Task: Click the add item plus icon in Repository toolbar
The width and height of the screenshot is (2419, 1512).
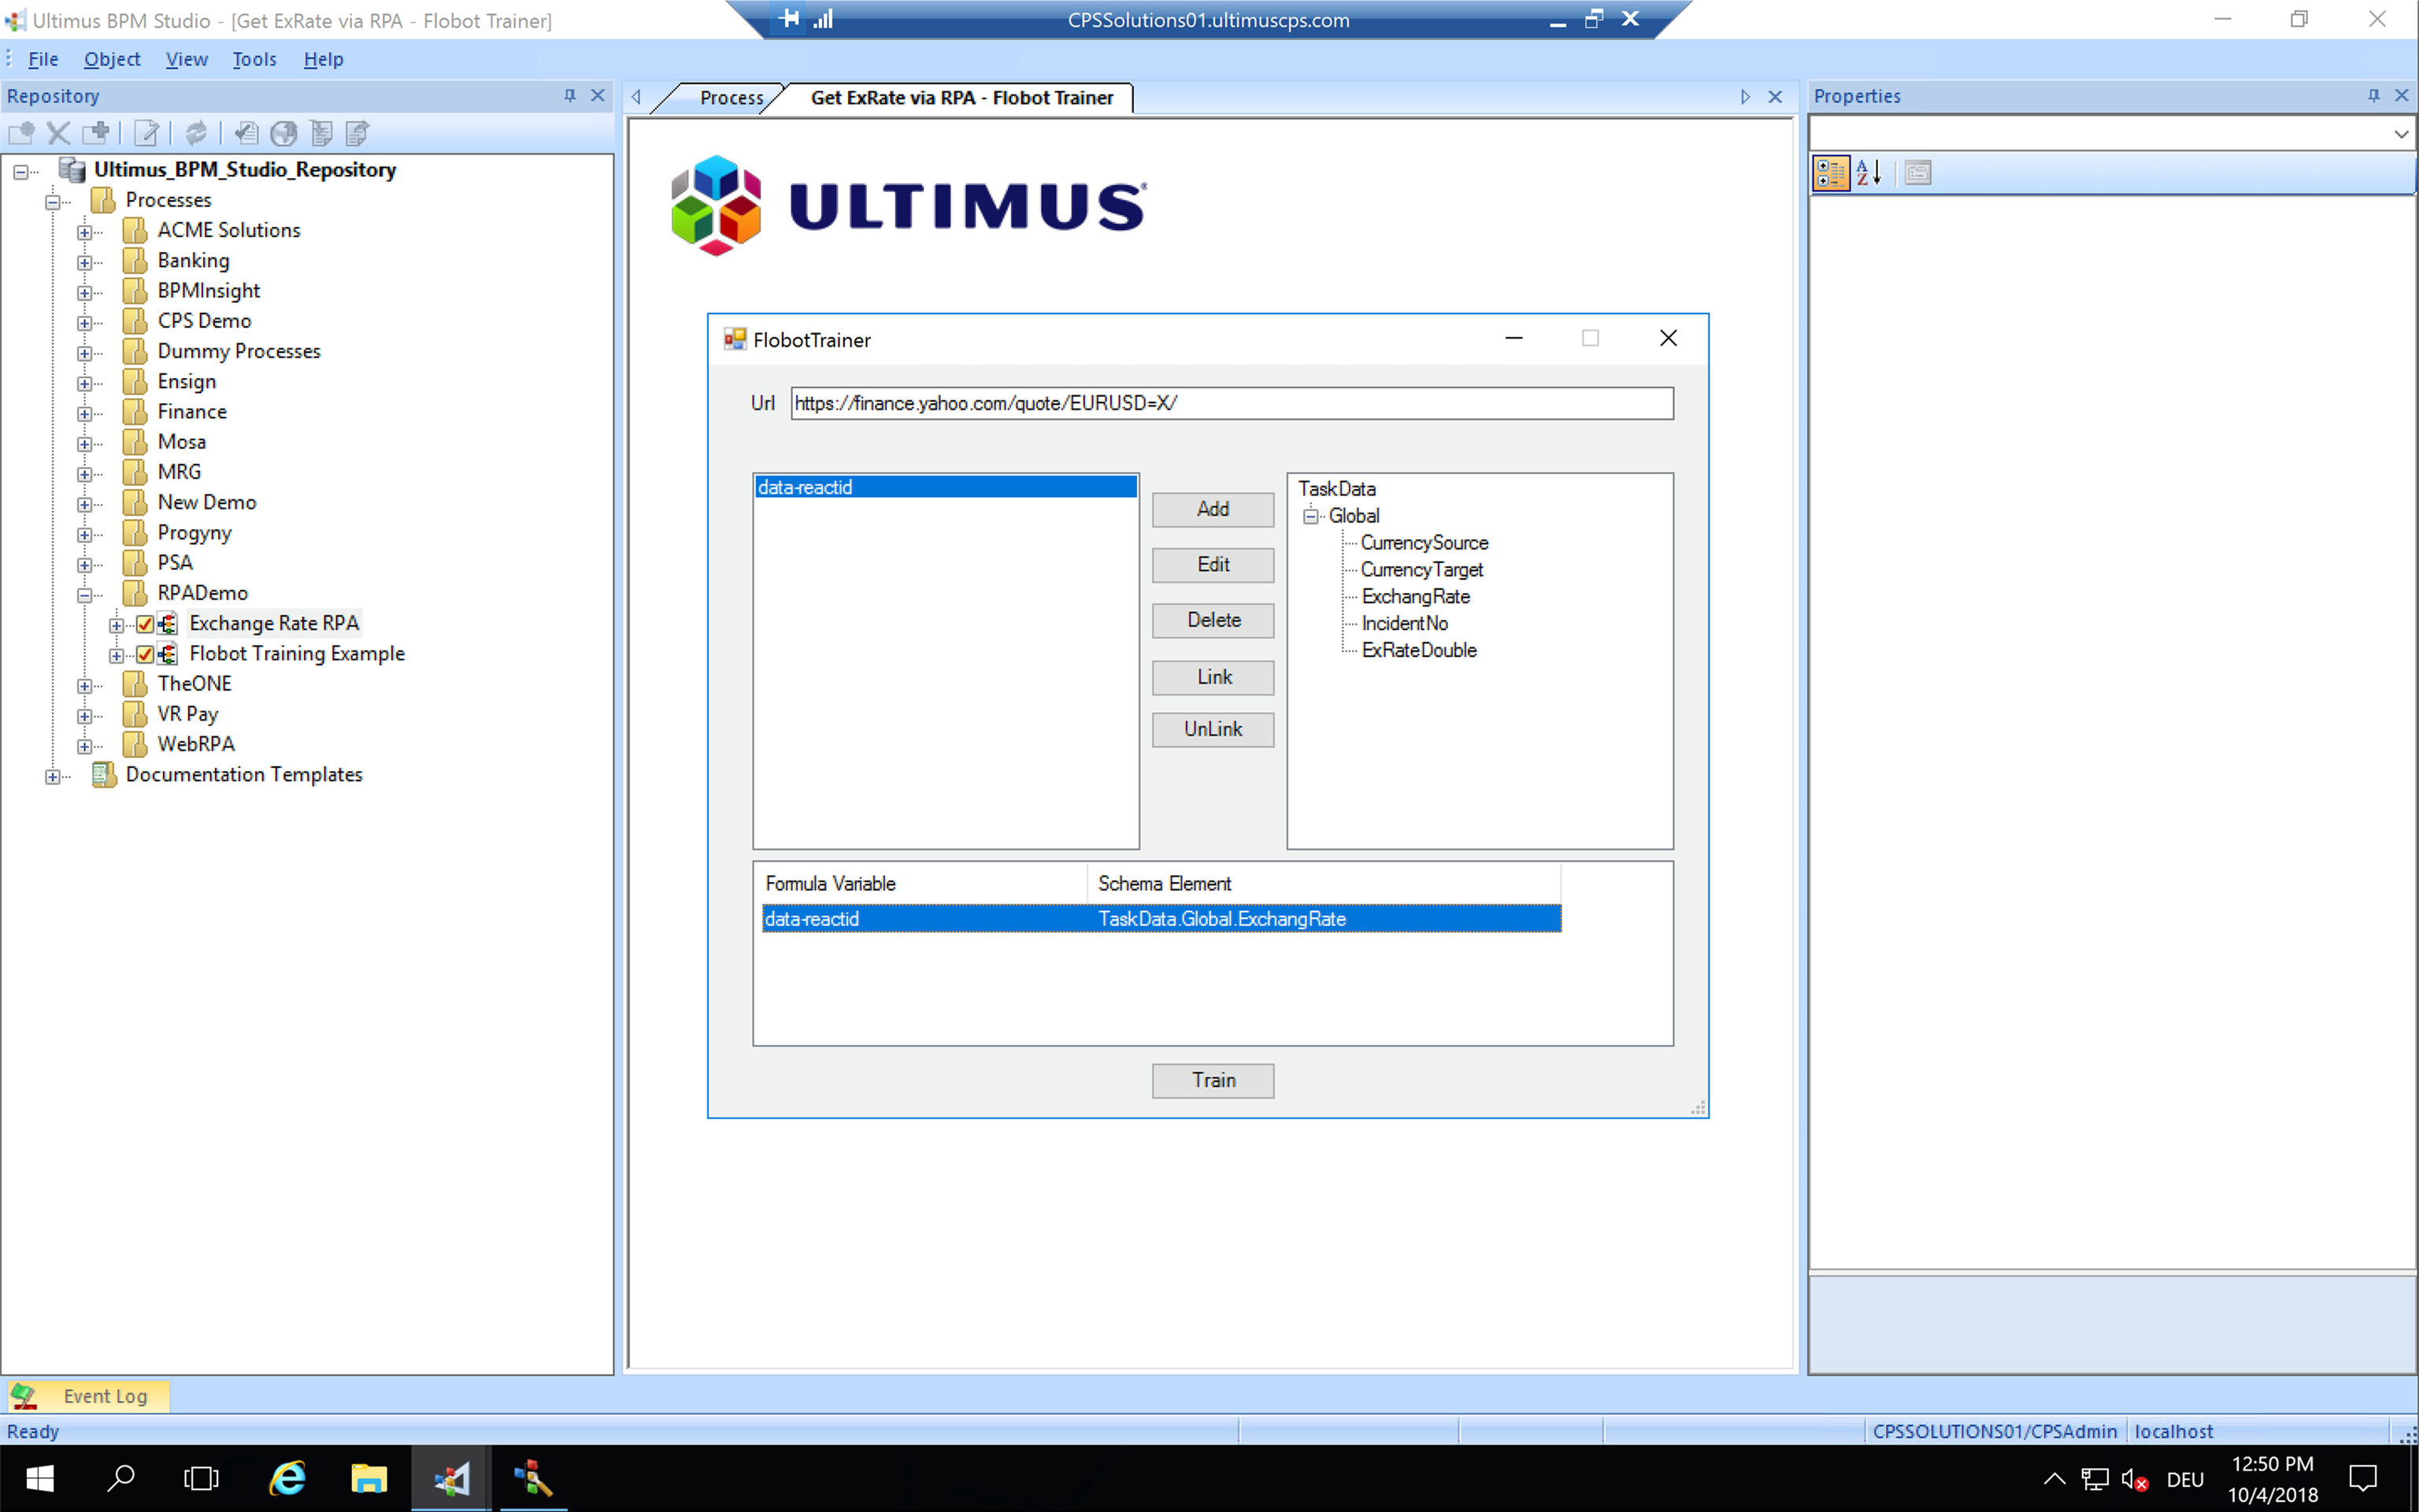Action: coord(96,133)
